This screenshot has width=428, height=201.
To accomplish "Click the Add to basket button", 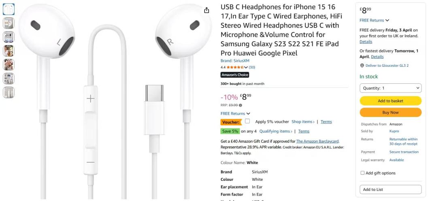I will pyautogui.click(x=391, y=101).
